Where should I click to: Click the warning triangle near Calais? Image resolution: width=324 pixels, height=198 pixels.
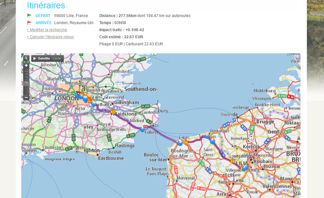[x=186, y=141]
